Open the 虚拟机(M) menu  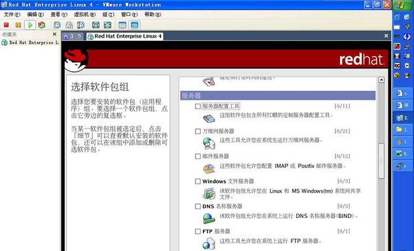[x=85, y=15]
